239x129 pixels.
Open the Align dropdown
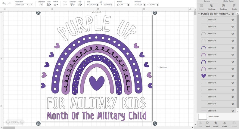(65, 5)
